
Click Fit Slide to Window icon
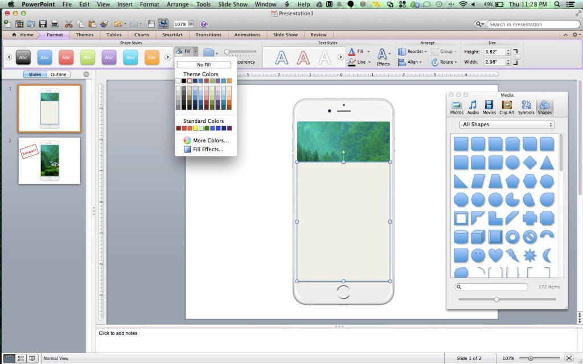(569, 358)
